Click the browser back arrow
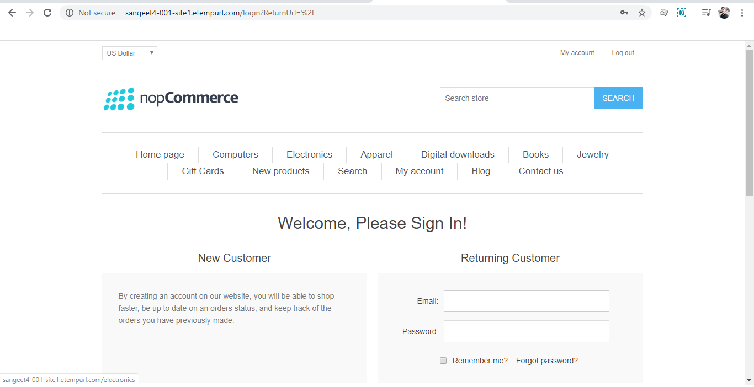This screenshot has height=387, width=754. 12,13
